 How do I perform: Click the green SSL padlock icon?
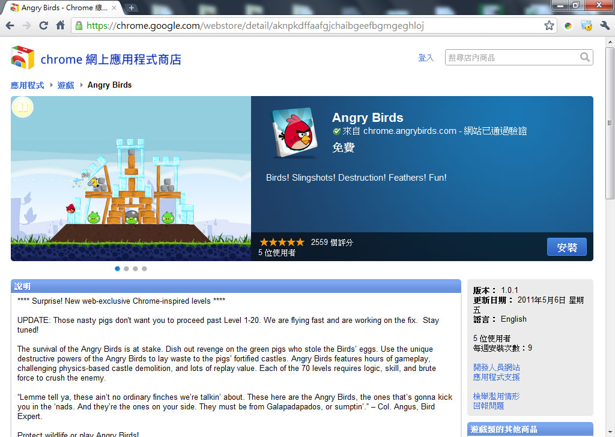click(x=79, y=26)
